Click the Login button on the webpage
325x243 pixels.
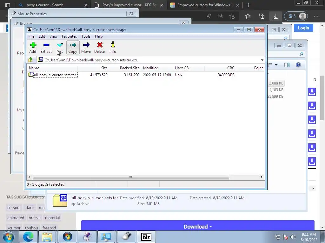(x=303, y=28)
